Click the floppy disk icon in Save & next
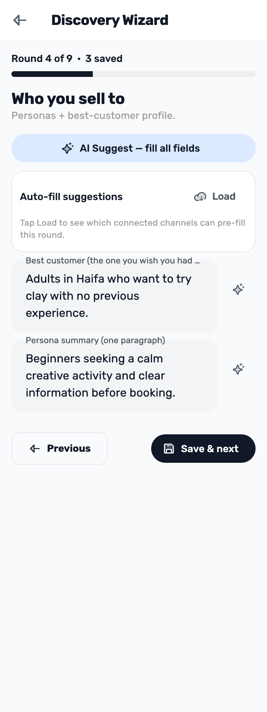Image resolution: width=267 pixels, height=712 pixels. click(x=169, y=449)
